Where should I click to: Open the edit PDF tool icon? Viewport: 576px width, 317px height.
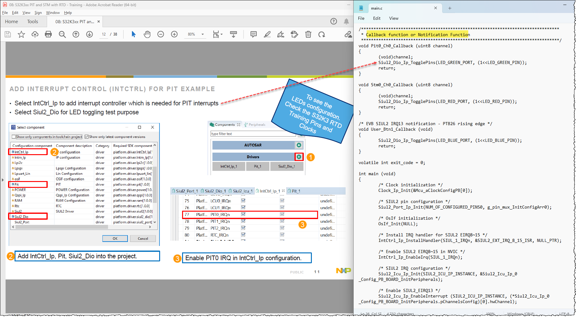[295, 34]
